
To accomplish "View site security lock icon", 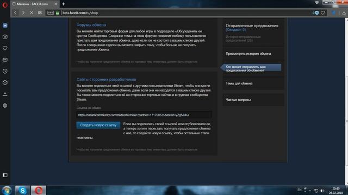I will (x=57, y=13).
